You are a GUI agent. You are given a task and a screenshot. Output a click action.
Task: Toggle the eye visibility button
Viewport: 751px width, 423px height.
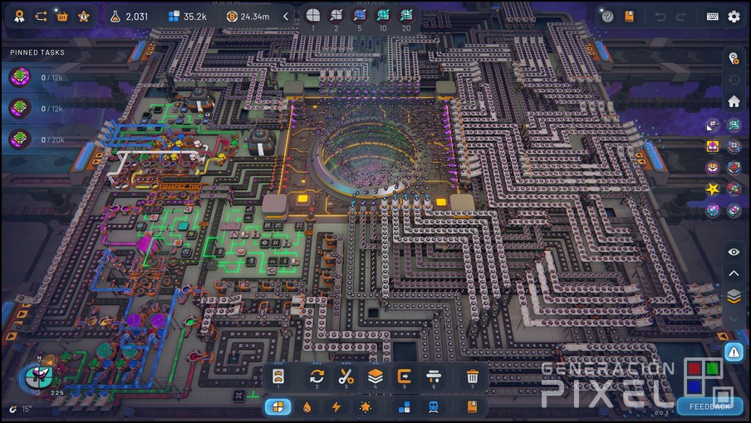point(734,252)
